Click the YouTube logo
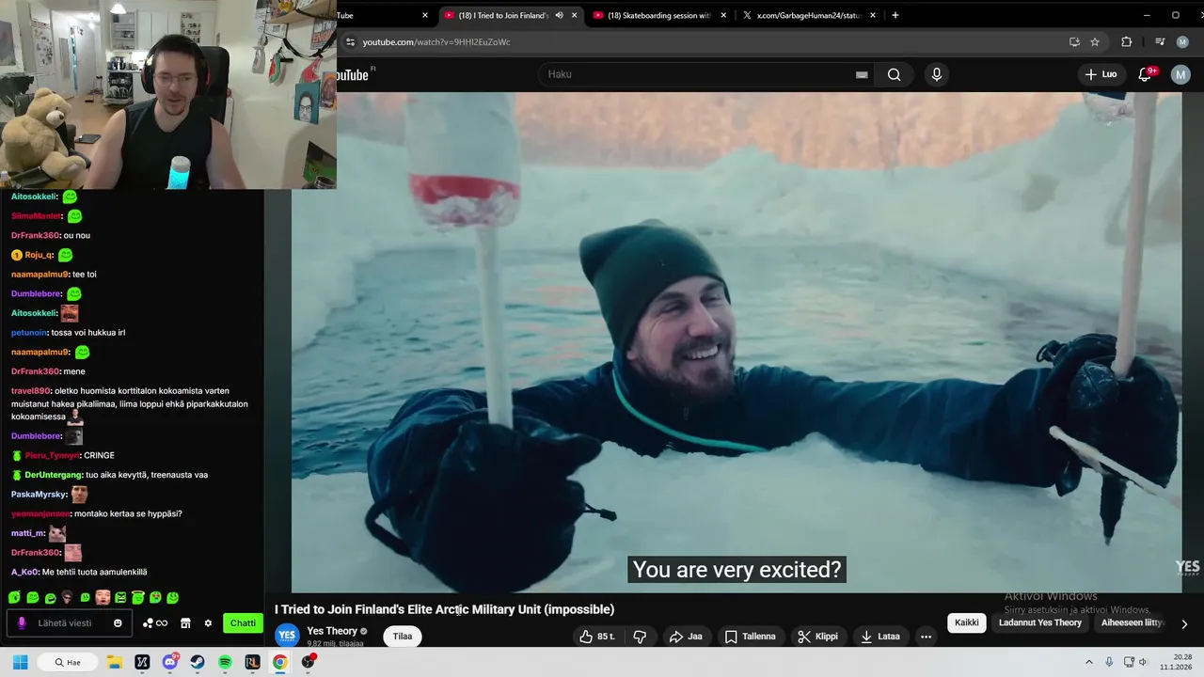1204x677 pixels. coord(356,74)
